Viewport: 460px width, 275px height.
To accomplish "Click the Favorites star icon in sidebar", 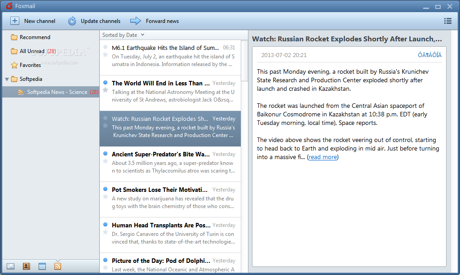I will pyautogui.click(x=14, y=65).
